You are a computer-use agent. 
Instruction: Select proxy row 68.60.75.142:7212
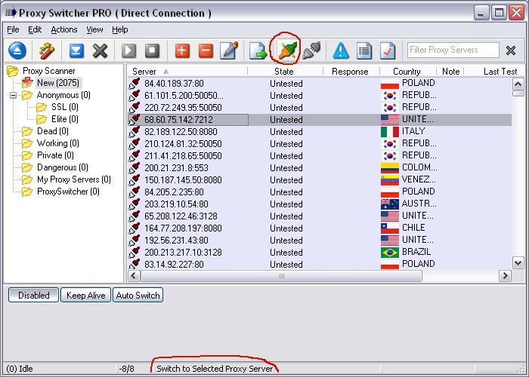320,119
